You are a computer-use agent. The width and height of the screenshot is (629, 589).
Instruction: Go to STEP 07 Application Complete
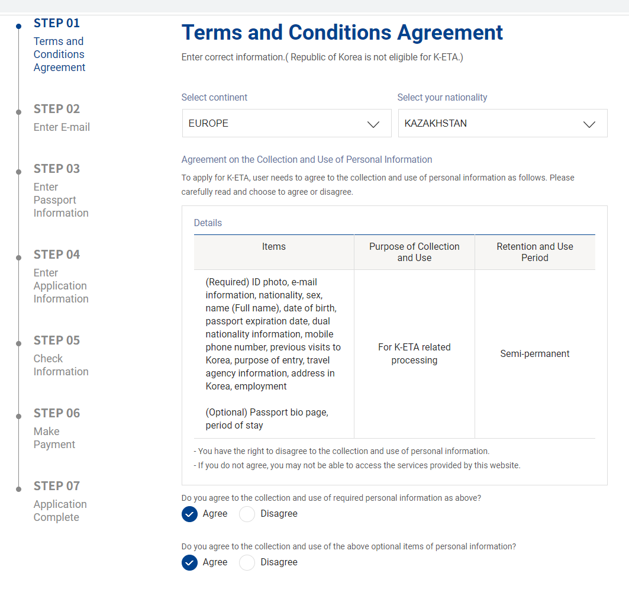(60, 501)
